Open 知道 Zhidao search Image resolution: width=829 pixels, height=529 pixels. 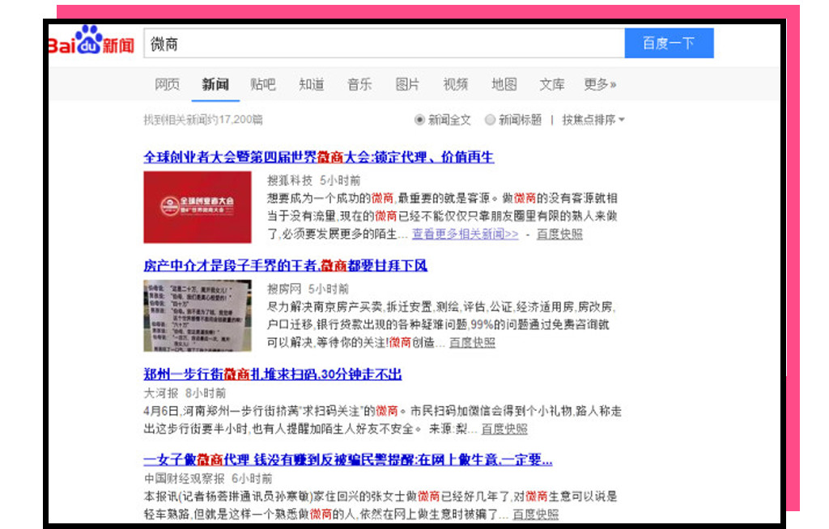(311, 83)
